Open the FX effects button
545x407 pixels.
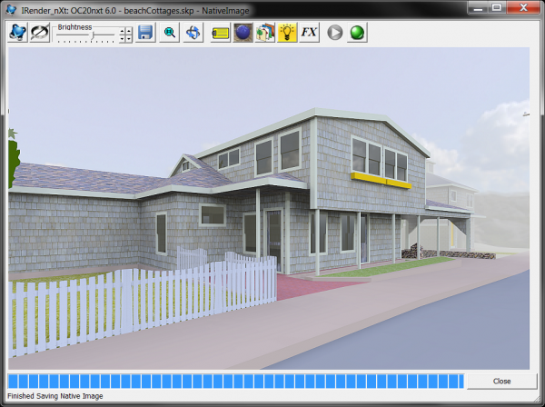point(310,33)
